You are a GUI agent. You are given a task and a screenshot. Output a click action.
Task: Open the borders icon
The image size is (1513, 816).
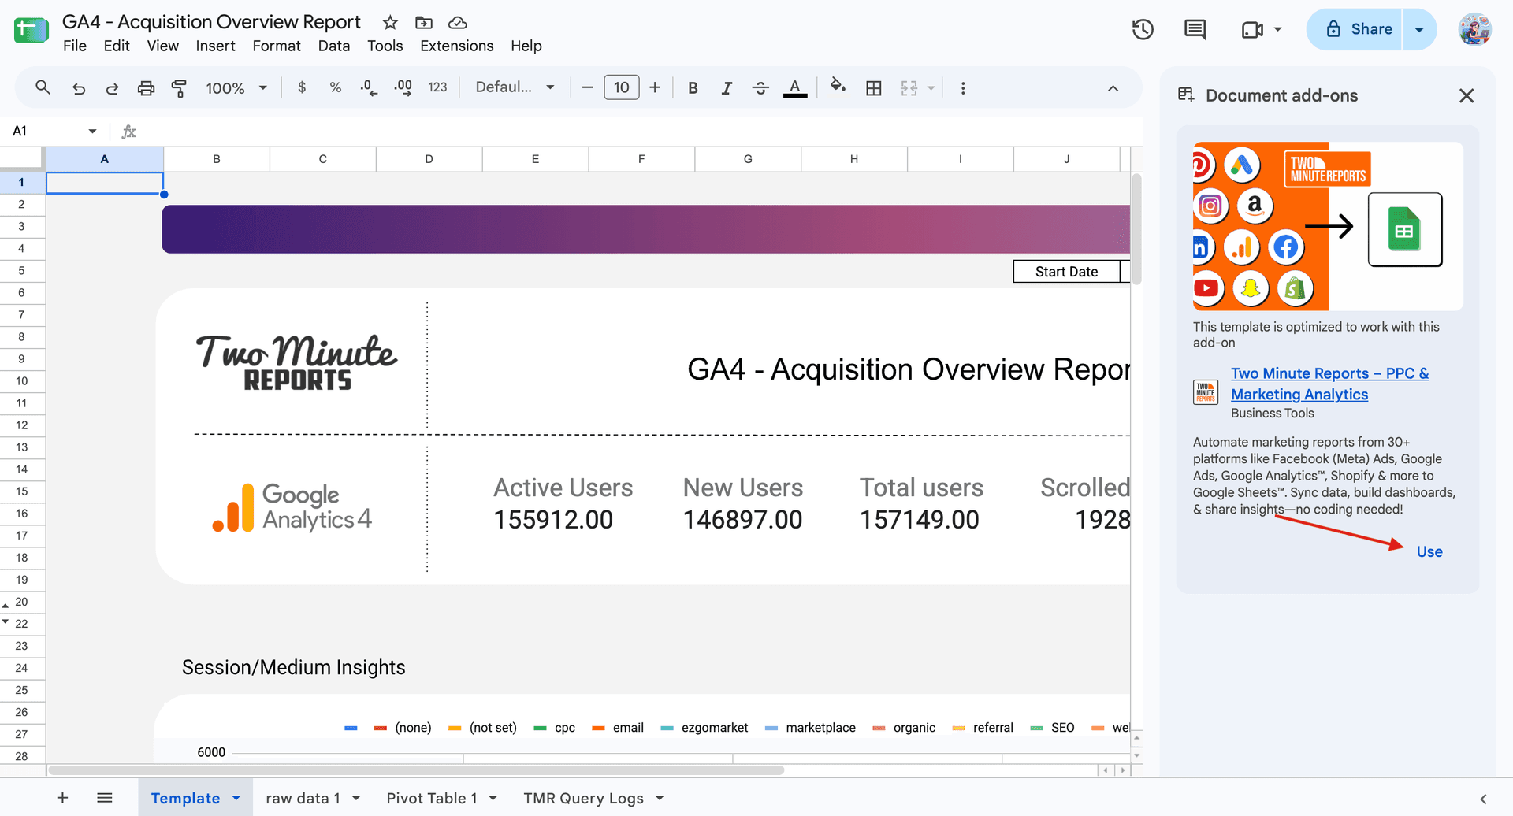pyautogui.click(x=873, y=88)
